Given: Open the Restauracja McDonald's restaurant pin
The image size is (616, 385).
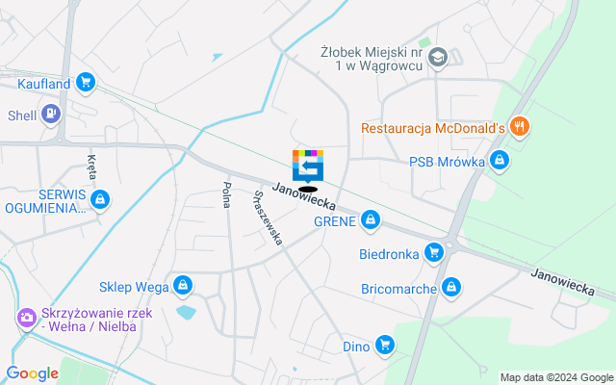Looking at the screenshot, I should click(520, 127).
